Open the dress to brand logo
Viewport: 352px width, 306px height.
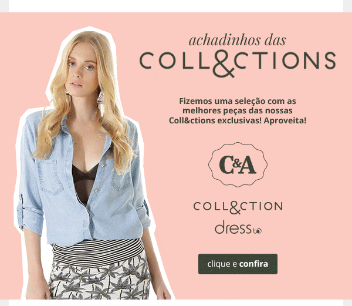point(238,227)
